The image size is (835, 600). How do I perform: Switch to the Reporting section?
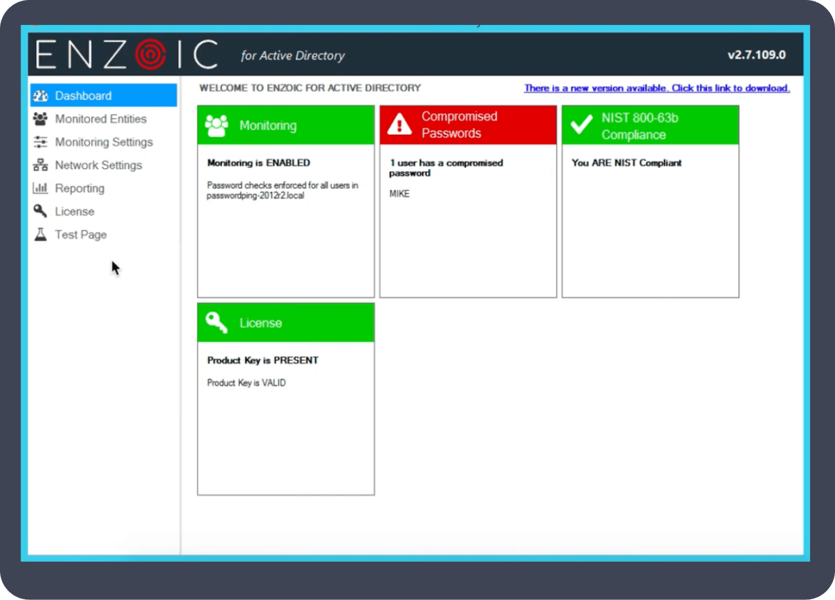(79, 188)
